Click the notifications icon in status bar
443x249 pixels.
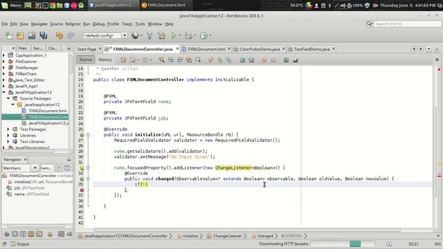click(389, 244)
